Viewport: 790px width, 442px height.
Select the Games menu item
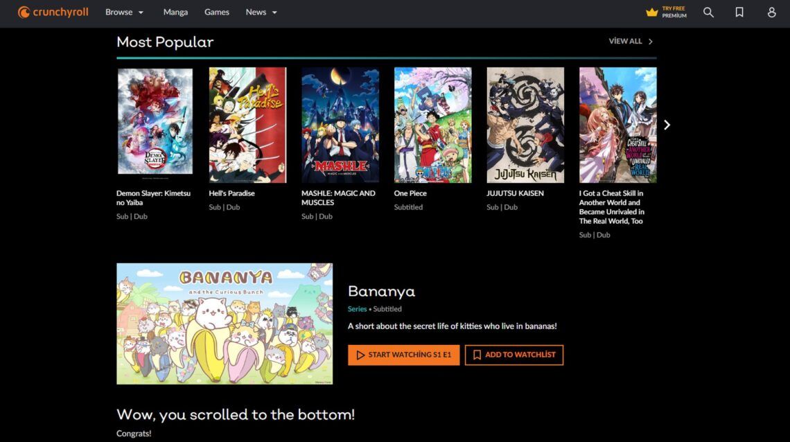[217, 12]
